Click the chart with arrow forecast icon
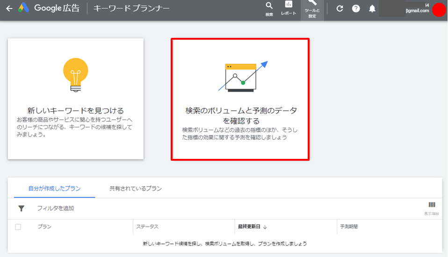The height and width of the screenshot is (257, 448). pos(243,77)
